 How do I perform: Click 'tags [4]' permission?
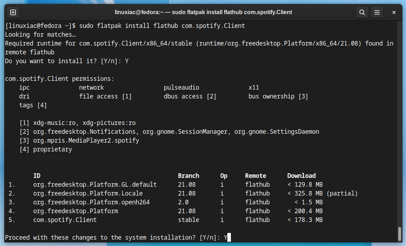[33, 105]
